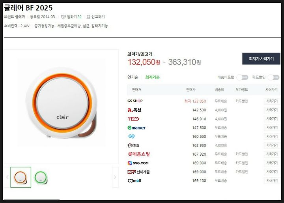This screenshot has width=284, height=203.
Task: Click the highest price 363,310원
Action: 184,62
